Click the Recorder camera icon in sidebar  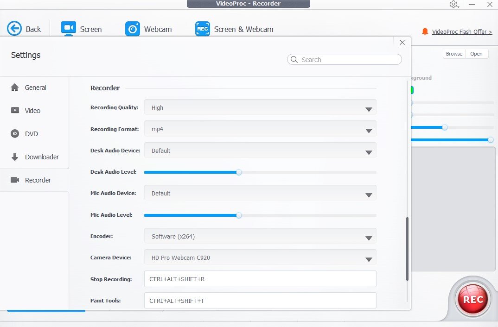(15, 180)
